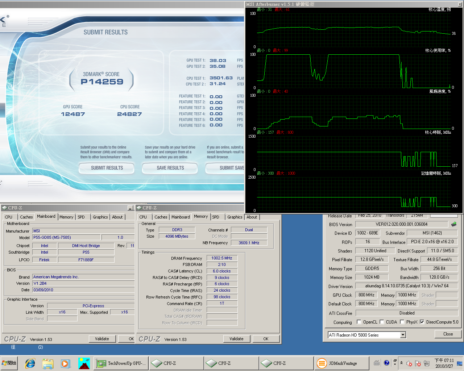Screen dimensions: 464x371
Task: Click the BIOS Version field VER012.020.000.001.036084
Action: (401, 224)
